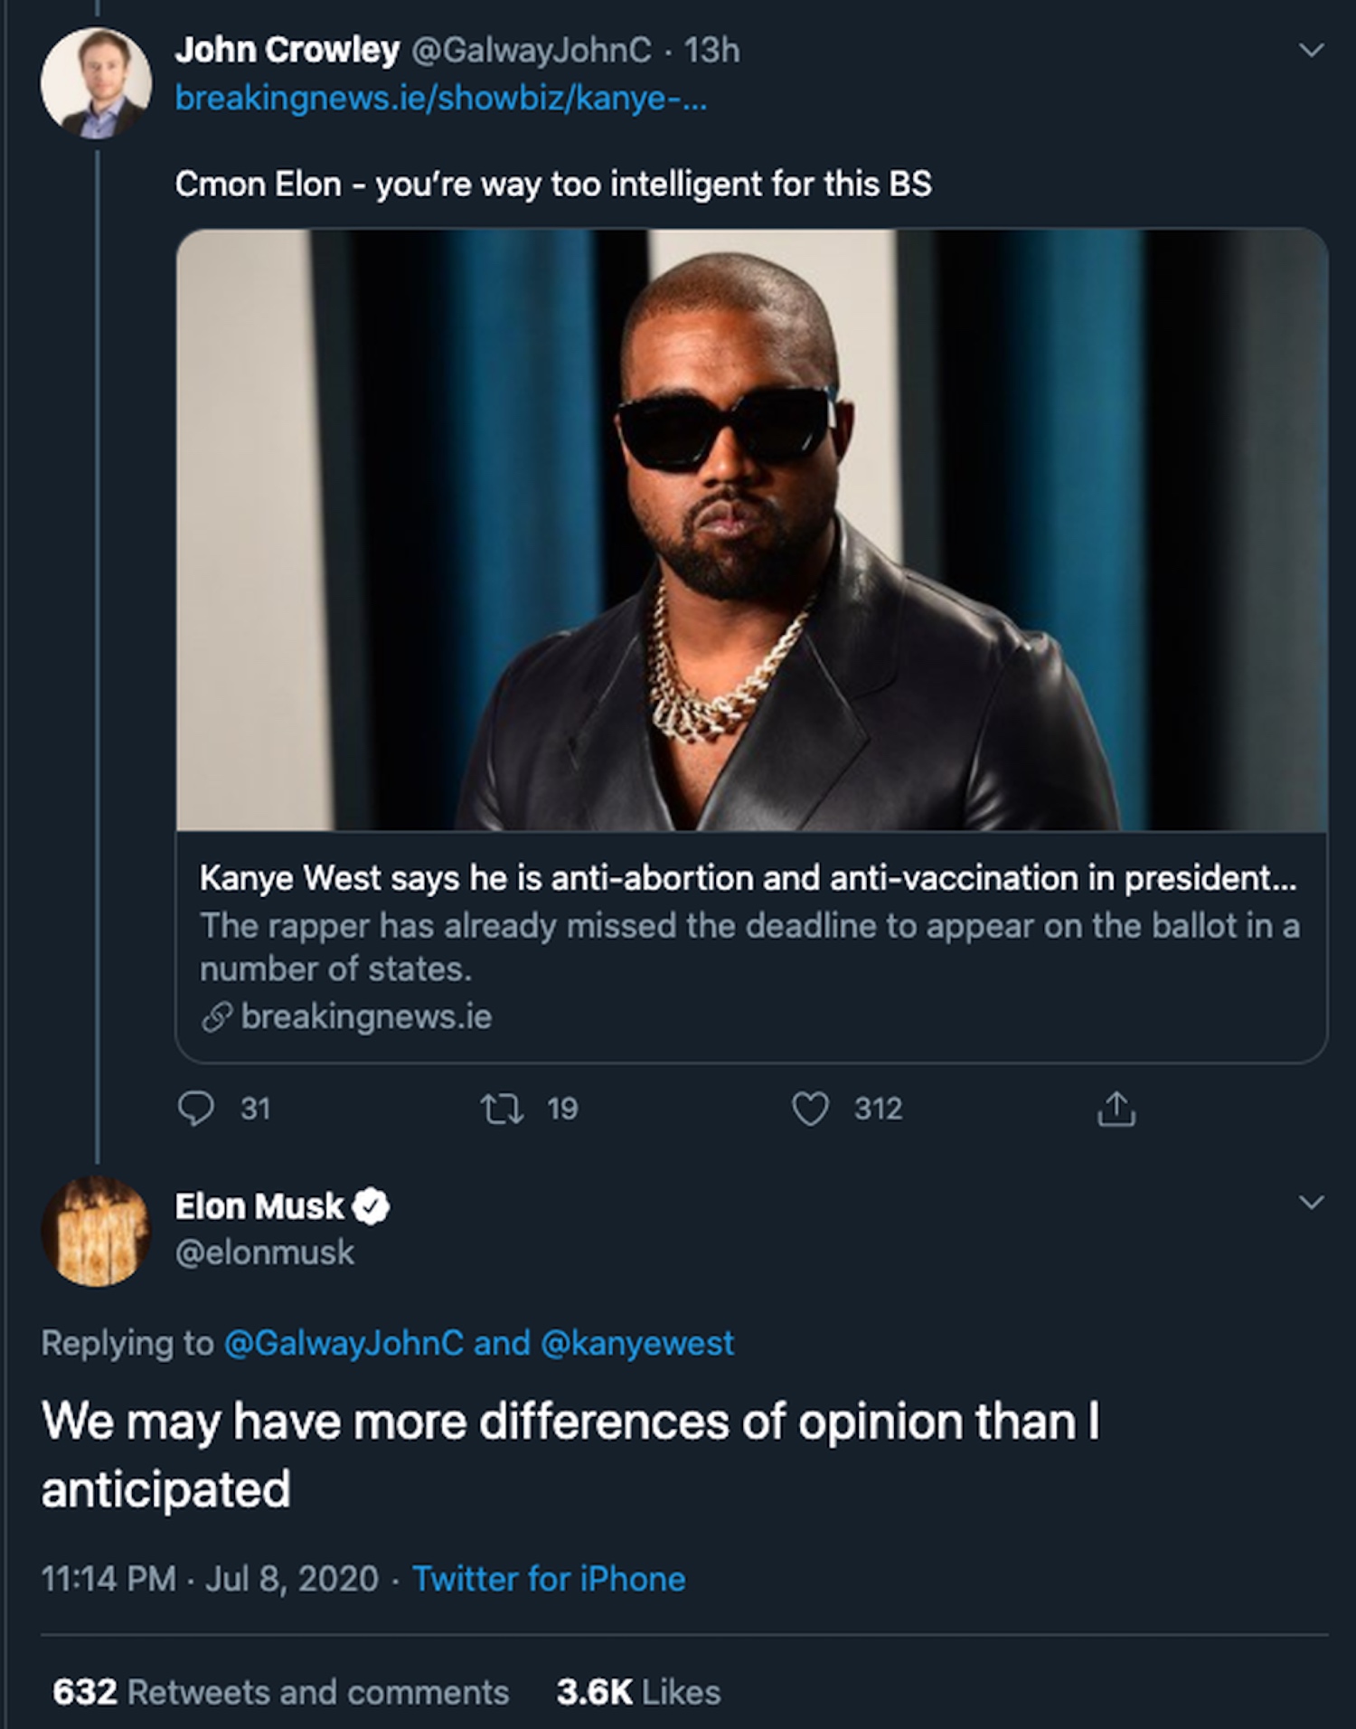1356x1729 pixels.
Task: Open the @kanyewest mention in the reply line
Action: point(637,1344)
